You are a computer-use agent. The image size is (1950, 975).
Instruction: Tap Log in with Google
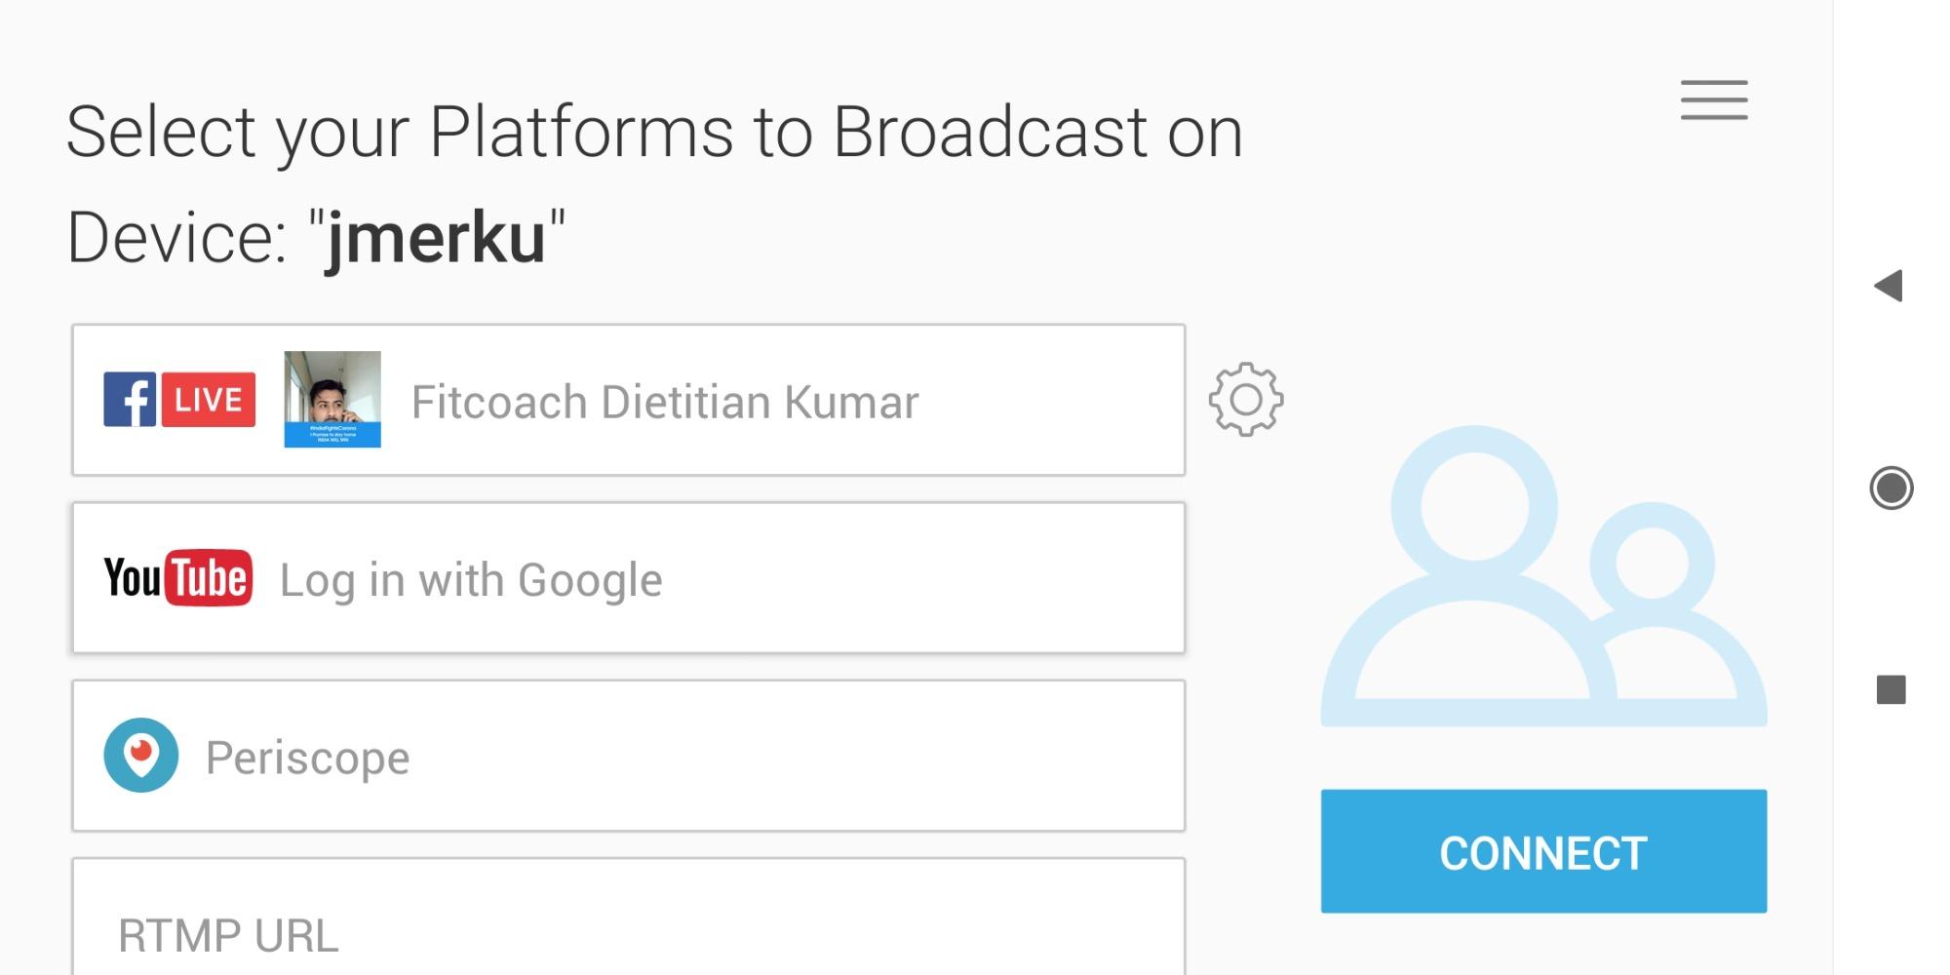click(471, 580)
